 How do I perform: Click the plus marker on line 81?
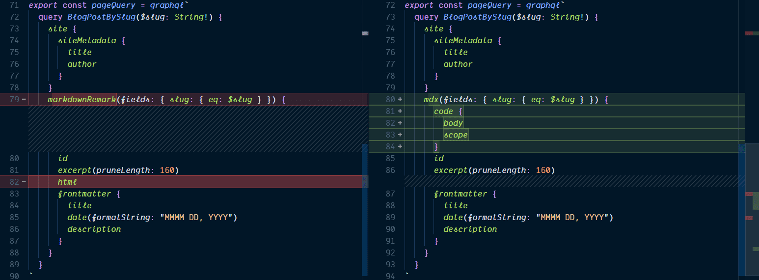[x=400, y=112]
